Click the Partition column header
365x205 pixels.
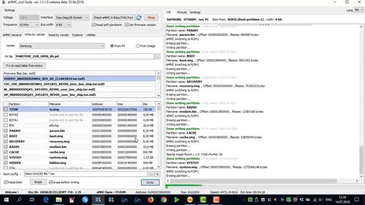[28, 104]
